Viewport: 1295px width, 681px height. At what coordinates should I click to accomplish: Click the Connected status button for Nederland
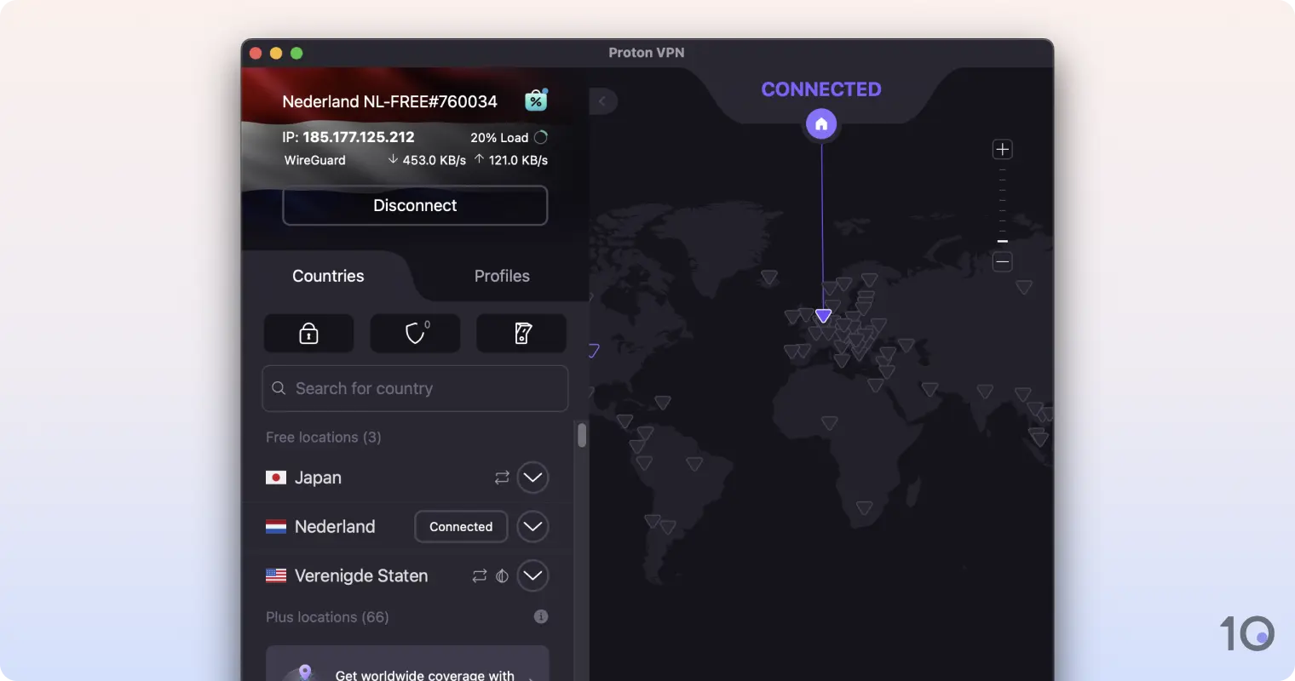461,526
